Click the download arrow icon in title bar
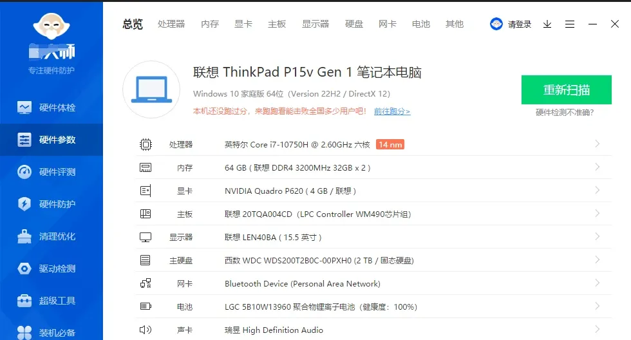 tap(547, 24)
